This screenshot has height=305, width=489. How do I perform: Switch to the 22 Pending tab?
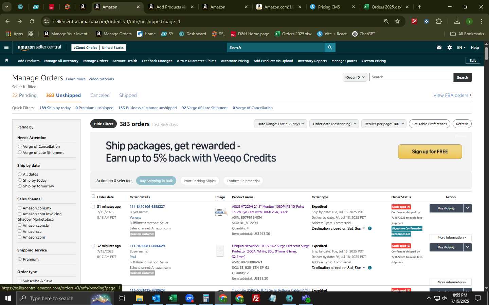point(24,95)
